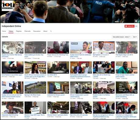This screenshot has height=120, width=140.
Task: Switch to the Home tab
Action: click(x=4, y=31)
